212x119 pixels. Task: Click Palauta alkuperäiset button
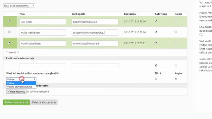(x=44, y=102)
